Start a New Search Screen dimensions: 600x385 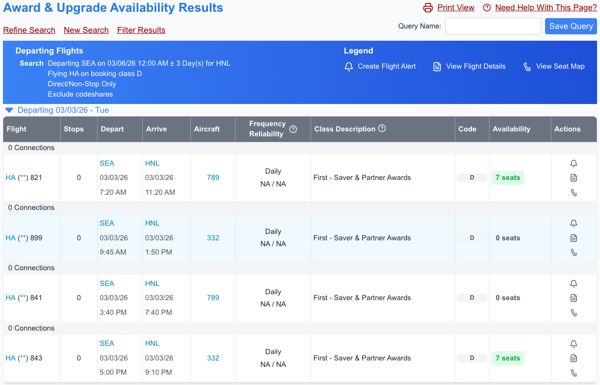point(86,30)
